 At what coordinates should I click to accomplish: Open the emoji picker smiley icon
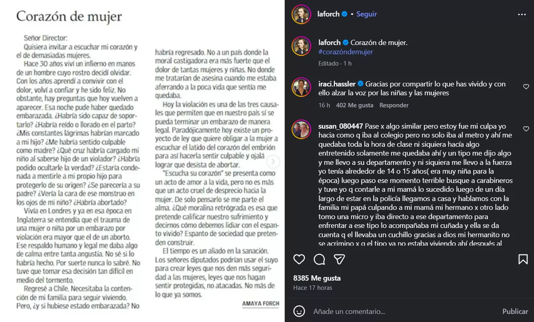[299, 311]
